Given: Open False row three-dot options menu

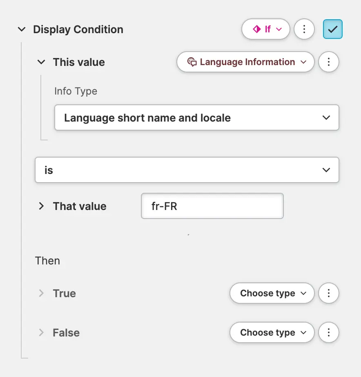Looking at the screenshot, I should click(x=328, y=332).
